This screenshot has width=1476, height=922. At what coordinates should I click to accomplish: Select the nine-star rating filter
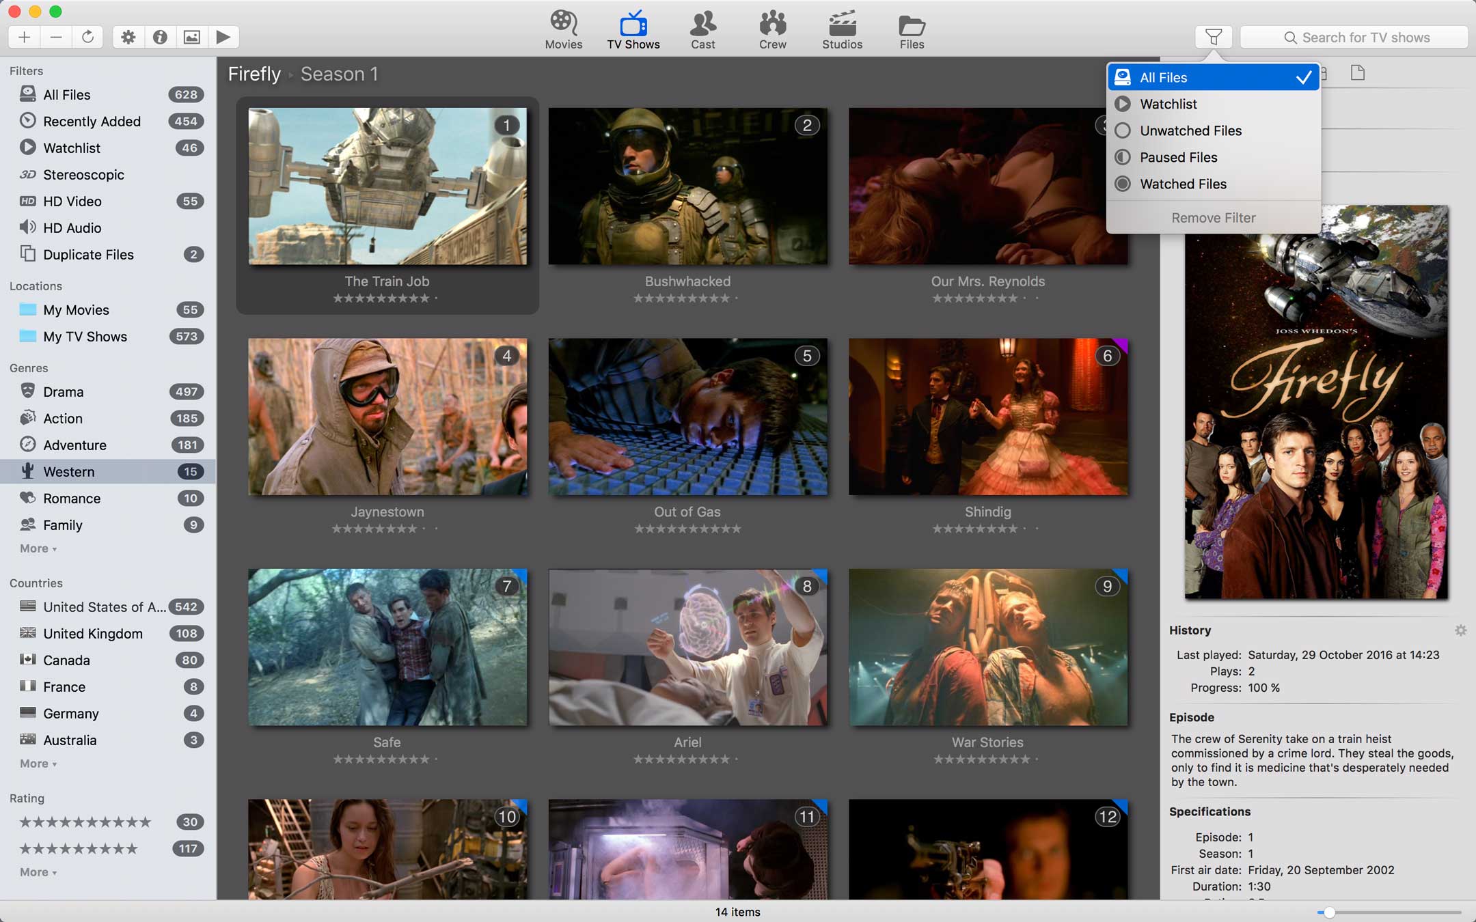[108, 849]
